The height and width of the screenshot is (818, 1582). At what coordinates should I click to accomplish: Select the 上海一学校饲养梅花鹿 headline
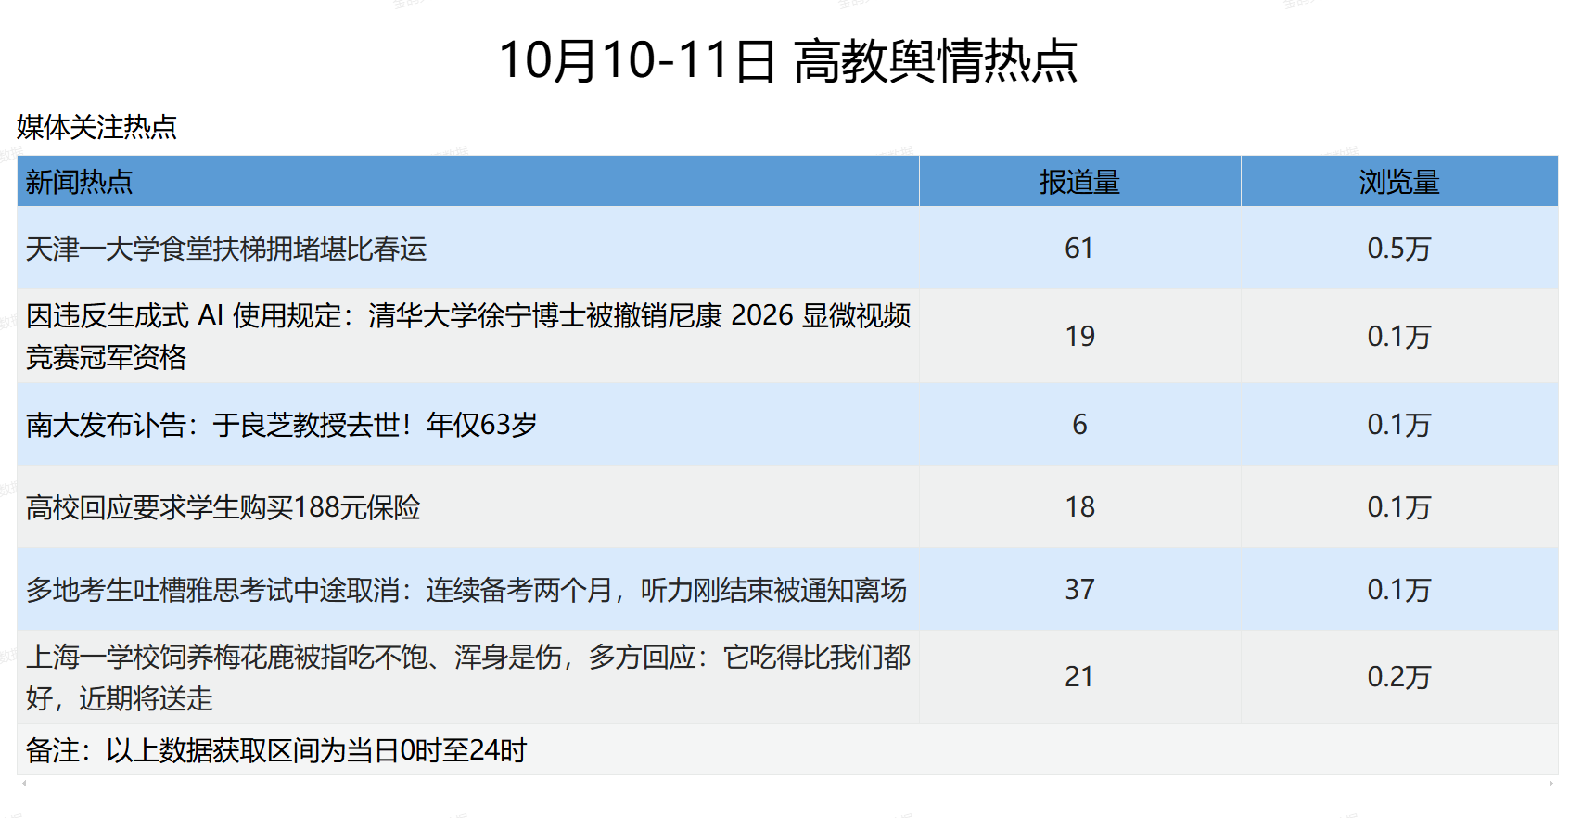[468, 677]
